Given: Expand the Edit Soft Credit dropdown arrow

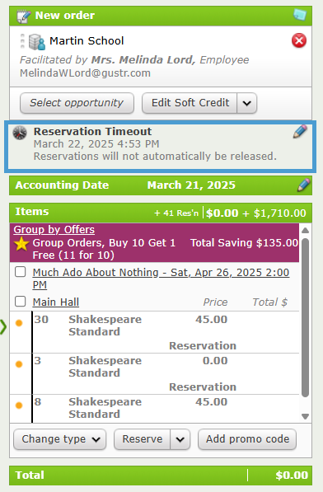Looking at the screenshot, I should tap(247, 103).
